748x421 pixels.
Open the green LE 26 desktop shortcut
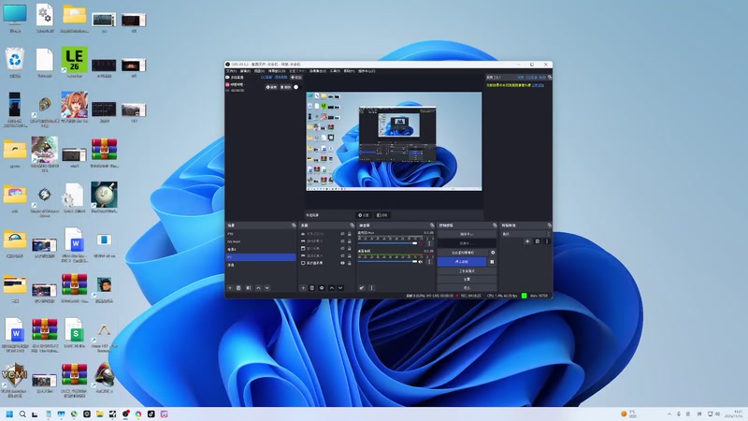pyautogui.click(x=75, y=62)
